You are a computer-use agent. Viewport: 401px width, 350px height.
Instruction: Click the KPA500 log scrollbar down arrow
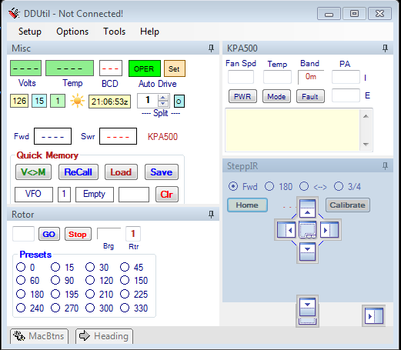point(366,144)
